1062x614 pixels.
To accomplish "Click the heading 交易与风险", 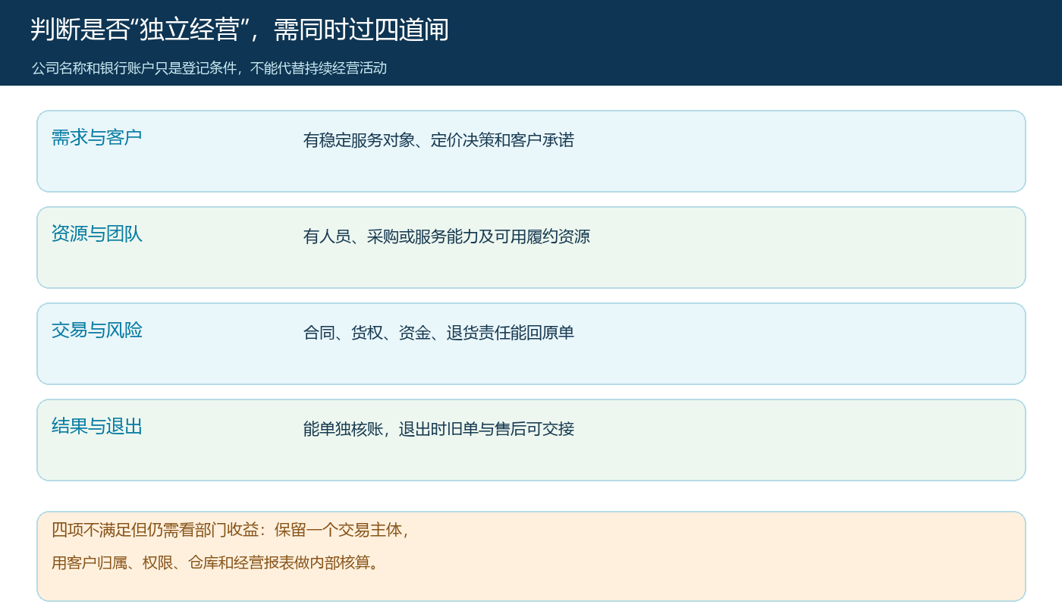I will (97, 330).
